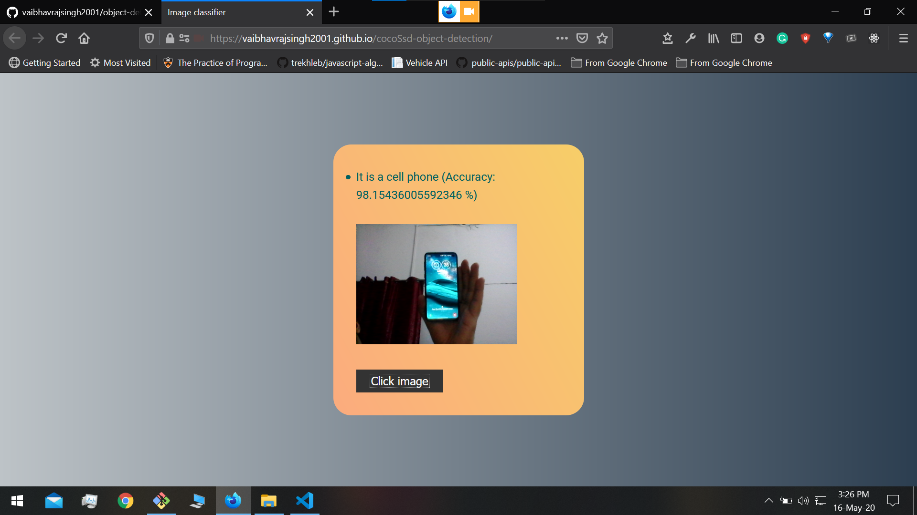Save page to Pocket

pos(582,38)
